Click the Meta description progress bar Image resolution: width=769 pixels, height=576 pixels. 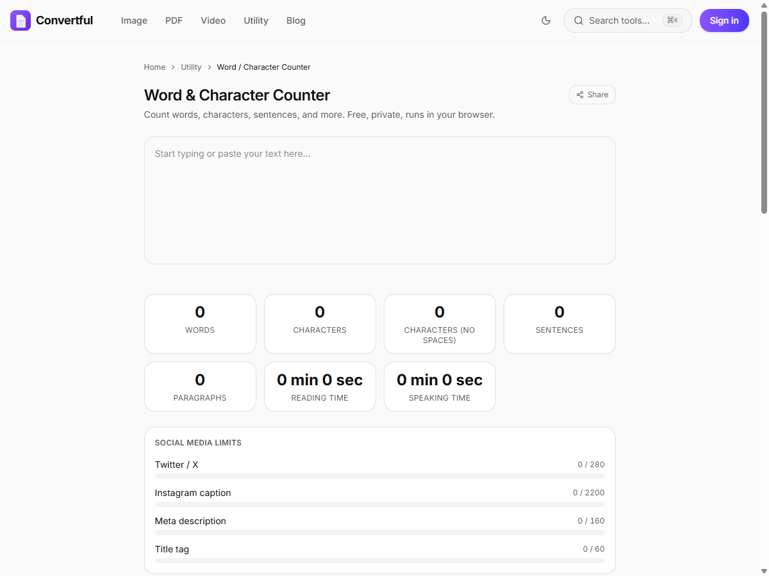380,532
